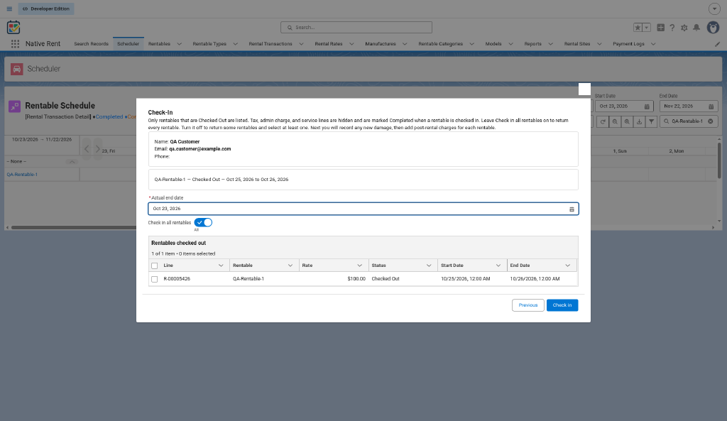The height and width of the screenshot is (421, 727).
Task: Open the scheduler Start Date calendar icon
Action: point(647,106)
